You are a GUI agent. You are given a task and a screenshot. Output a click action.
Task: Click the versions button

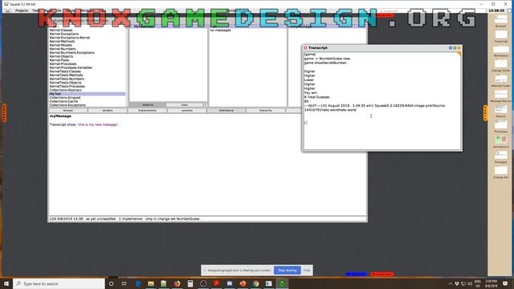[x=187, y=111]
